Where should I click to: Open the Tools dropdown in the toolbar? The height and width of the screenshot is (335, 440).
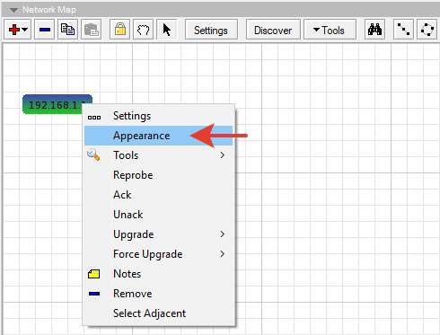330,30
